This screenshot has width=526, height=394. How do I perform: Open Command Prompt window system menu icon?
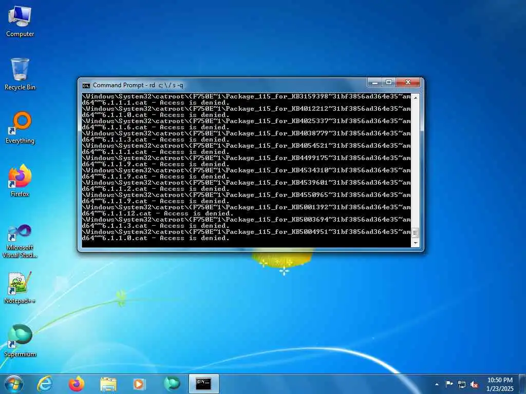(x=86, y=86)
